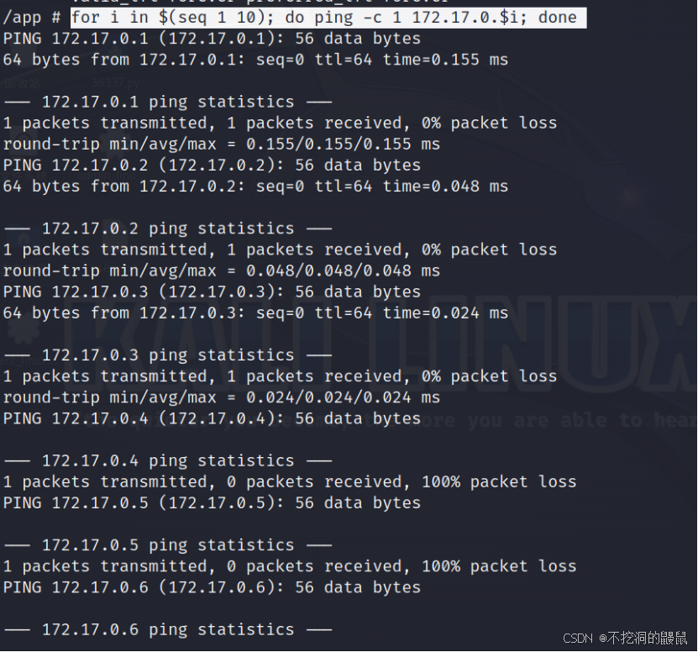Click the reply line showing time=0.155 ms
Image resolution: width=698 pixels, height=652 pixels.
255,60
